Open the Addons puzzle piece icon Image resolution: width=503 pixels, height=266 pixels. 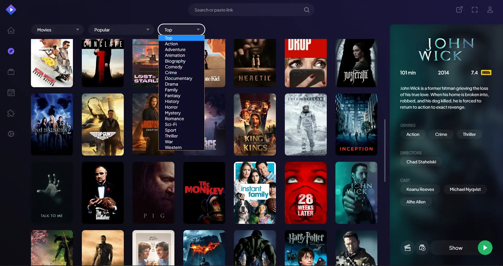pos(11,113)
